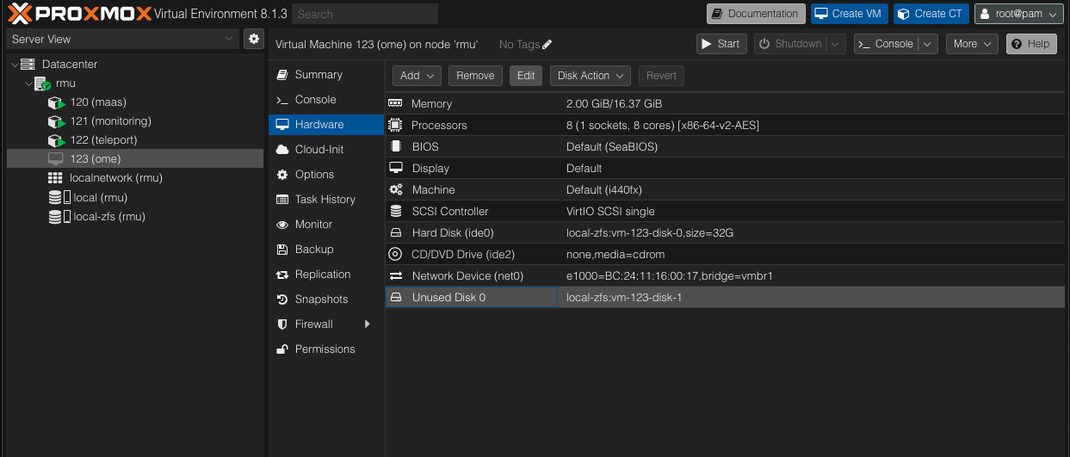Select the Hardware tab
Image resolution: width=1070 pixels, height=457 pixels.
pos(325,125)
